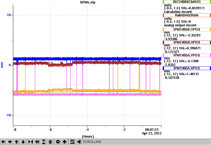Image resolution: width=211 pixels, height=145 pixels.
Task: Click the return-arrow auto-scroll icon
Action: pyautogui.click(x=79, y=142)
